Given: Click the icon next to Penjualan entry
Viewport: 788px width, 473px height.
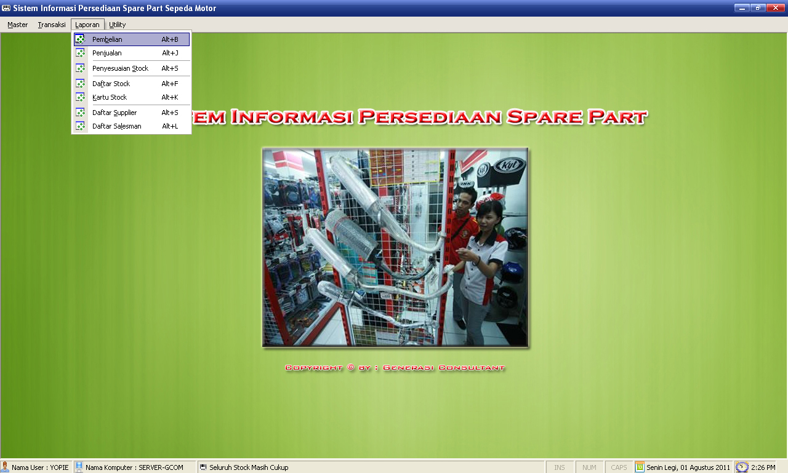Looking at the screenshot, I should (80, 53).
